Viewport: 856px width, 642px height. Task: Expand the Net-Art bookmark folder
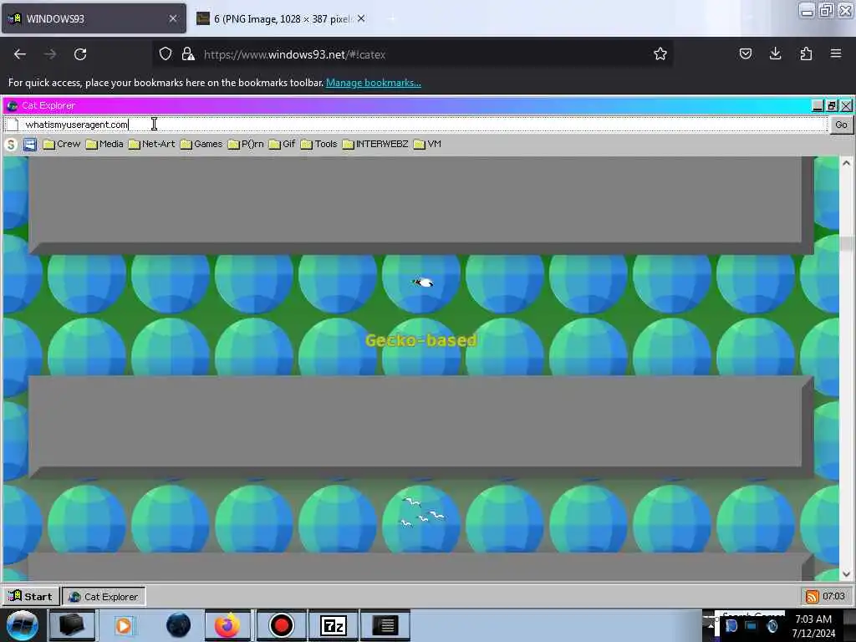click(152, 144)
